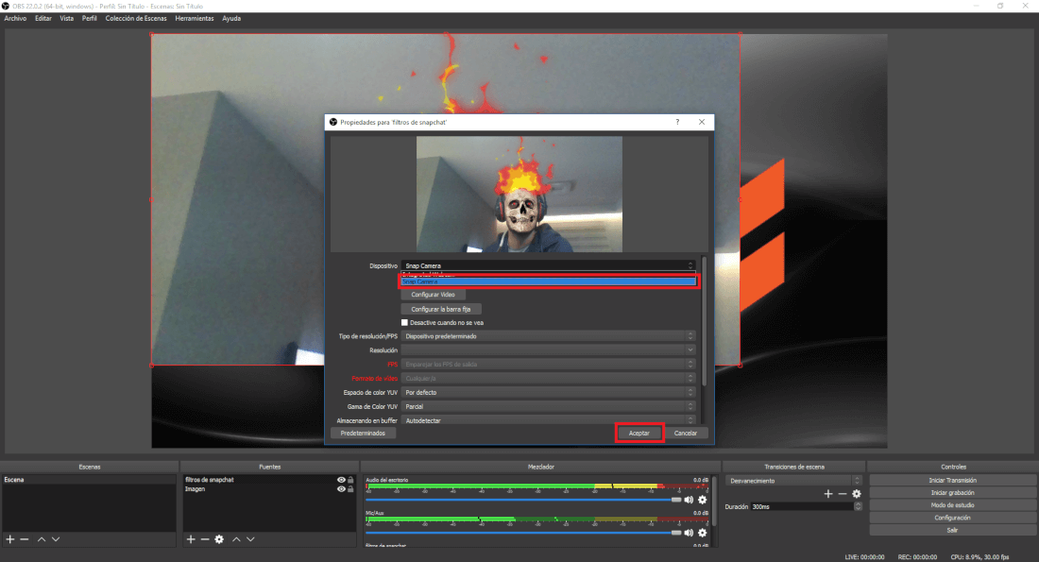
Task: Open 'Espacio de color YUV' dropdown
Action: point(549,392)
